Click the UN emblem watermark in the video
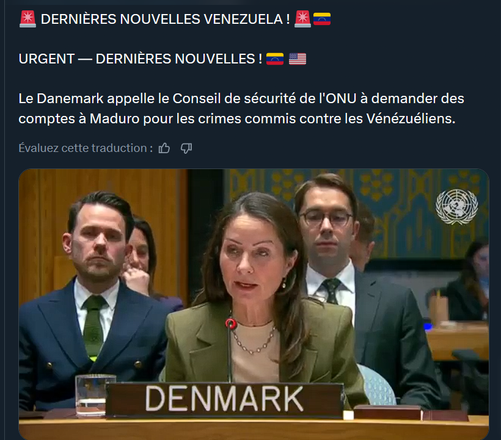 [457, 207]
